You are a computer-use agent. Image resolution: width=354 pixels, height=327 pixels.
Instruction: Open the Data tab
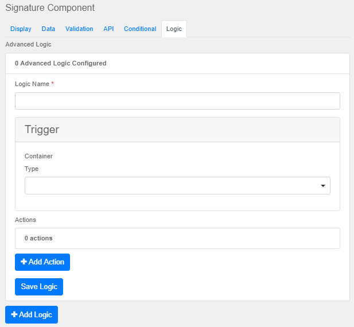point(48,29)
